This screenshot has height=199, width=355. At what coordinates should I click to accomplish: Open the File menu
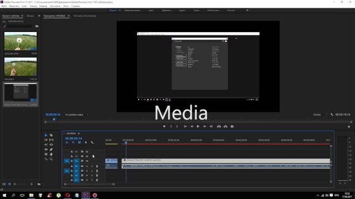[x=4, y=6]
